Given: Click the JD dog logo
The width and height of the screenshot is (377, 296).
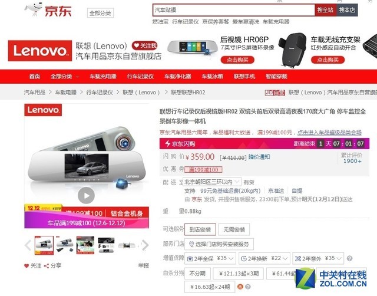Looking at the screenshot, I should (34, 9).
